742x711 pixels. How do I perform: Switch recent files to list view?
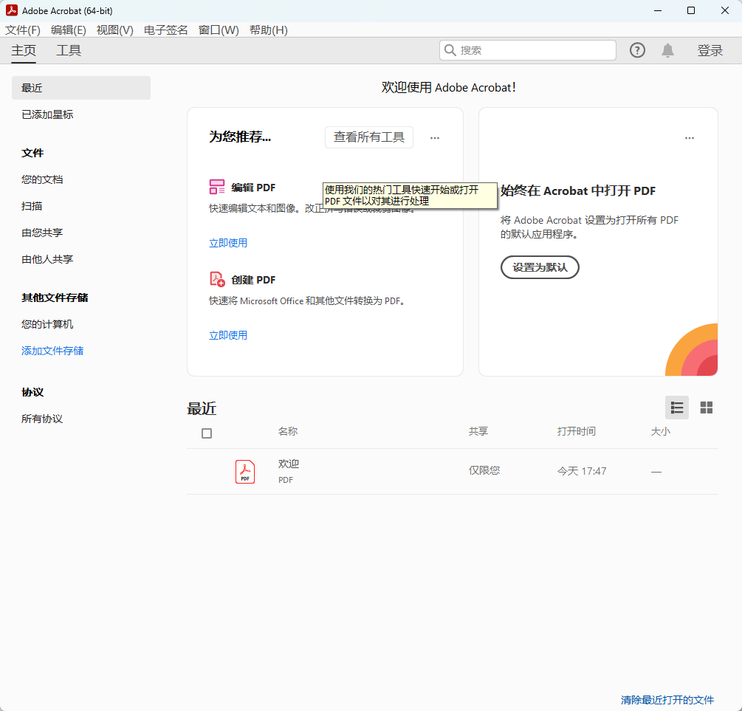click(x=677, y=408)
